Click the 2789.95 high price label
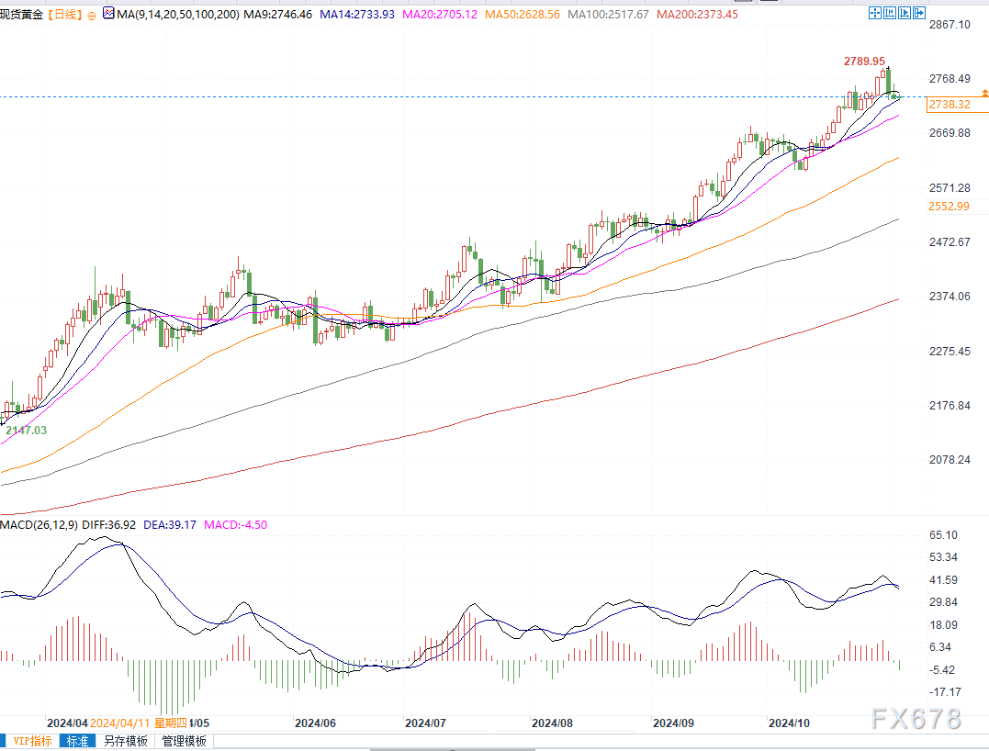 [x=865, y=61]
